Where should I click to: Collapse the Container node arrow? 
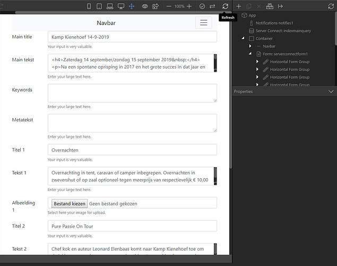(243, 38)
